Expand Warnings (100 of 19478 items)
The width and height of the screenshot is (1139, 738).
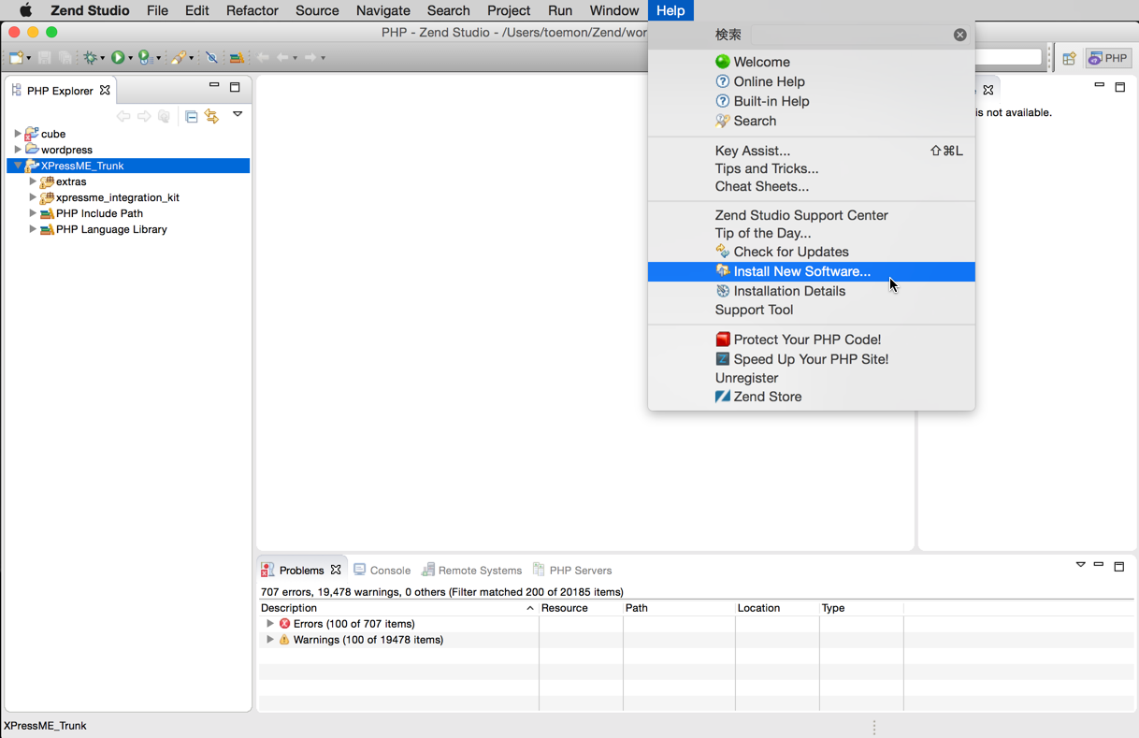[x=270, y=640]
